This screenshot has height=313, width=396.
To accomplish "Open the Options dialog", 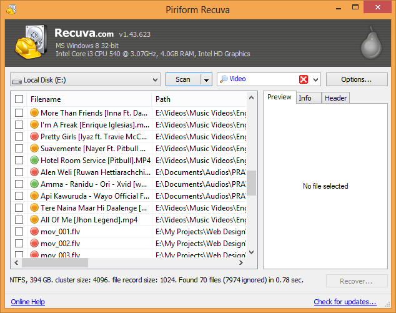I will point(357,79).
